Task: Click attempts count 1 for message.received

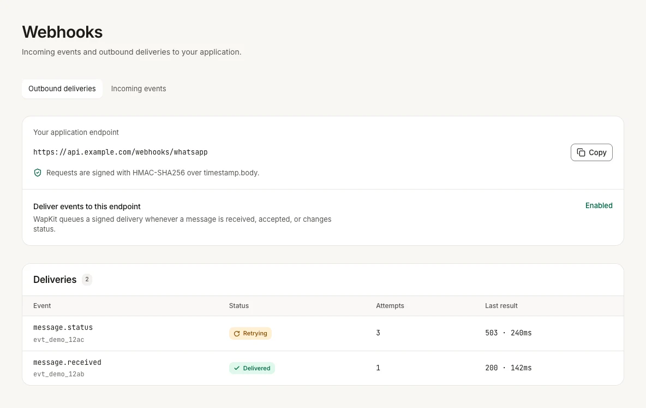Action: [x=378, y=368]
